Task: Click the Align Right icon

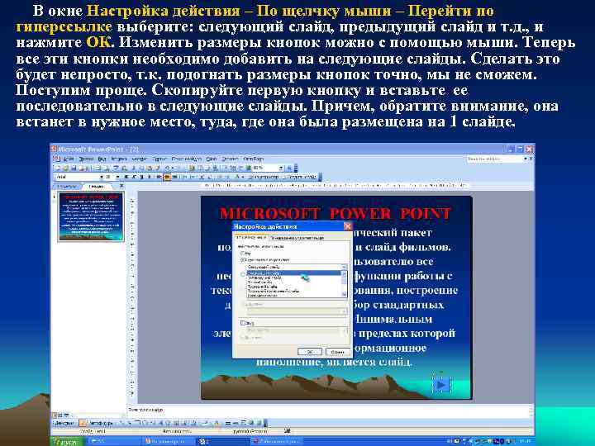Action: [x=175, y=177]
